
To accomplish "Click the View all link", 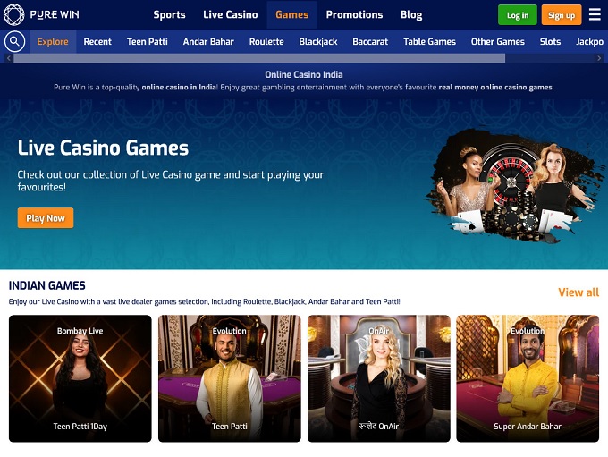I will click(x=578, y=292).
